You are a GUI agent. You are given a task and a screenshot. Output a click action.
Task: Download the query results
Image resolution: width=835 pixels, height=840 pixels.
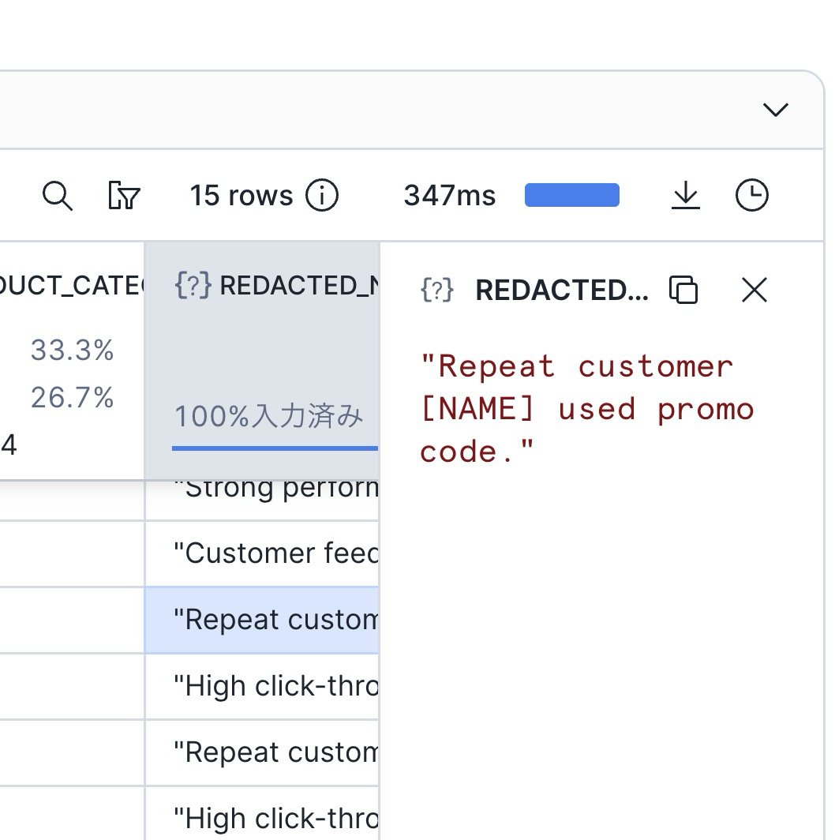(x=686, y=195)
